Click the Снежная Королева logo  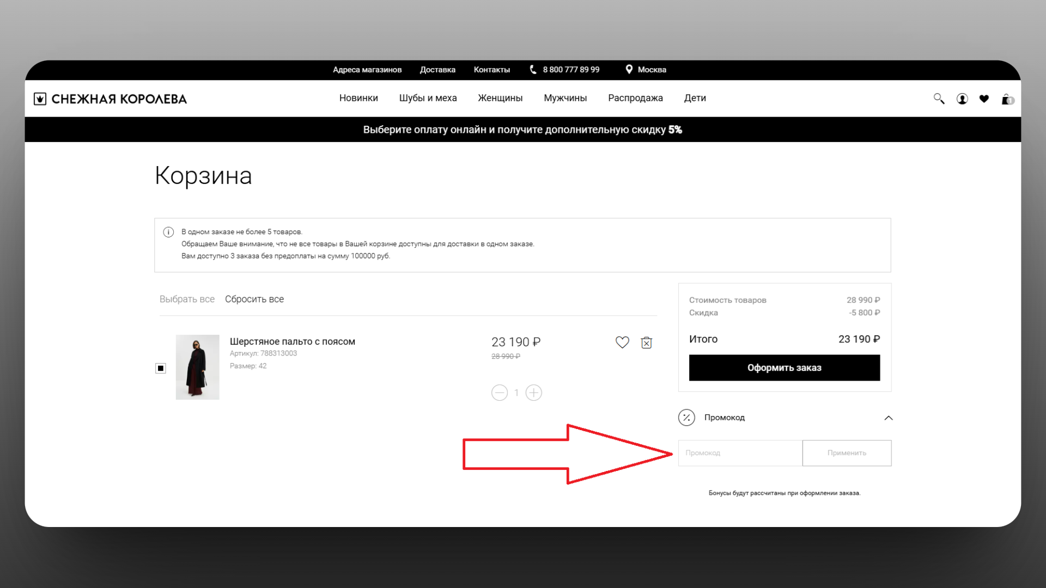[x=110, y=99]
